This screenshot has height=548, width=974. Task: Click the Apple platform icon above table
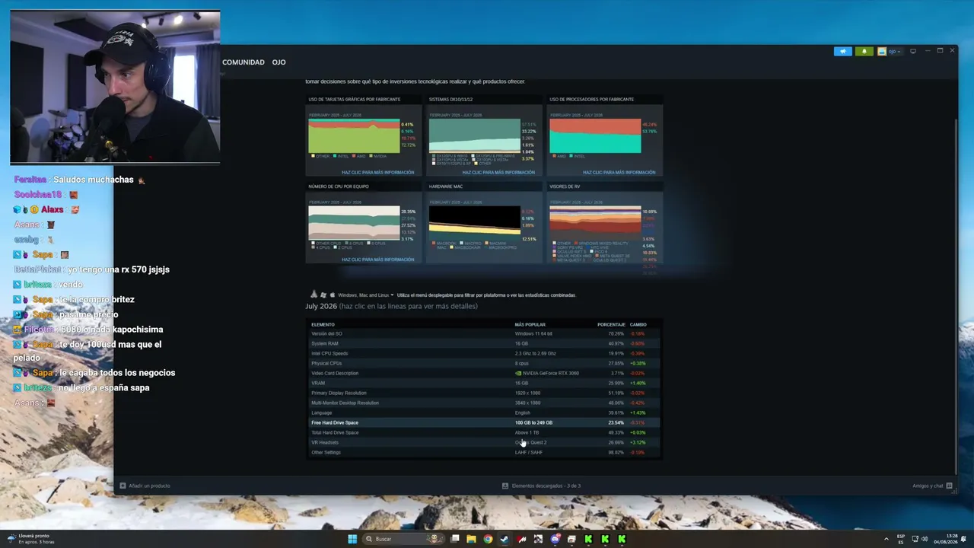333,295
